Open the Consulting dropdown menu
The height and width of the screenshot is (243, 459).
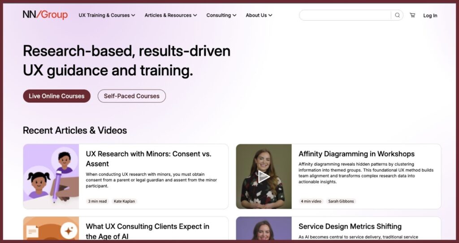tap(221, 15)
